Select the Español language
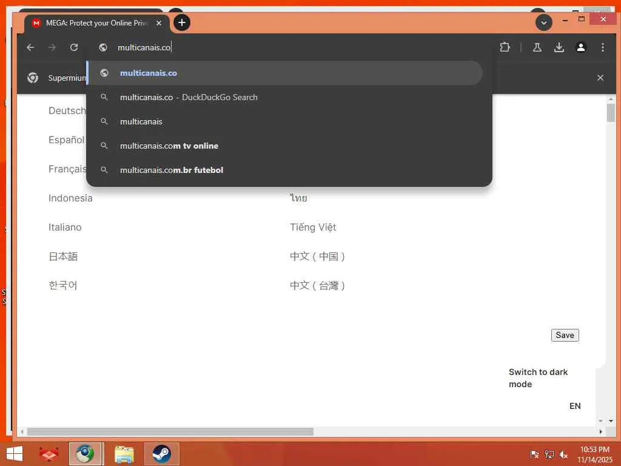Screen dimensions: 621x466 point(66,140)
